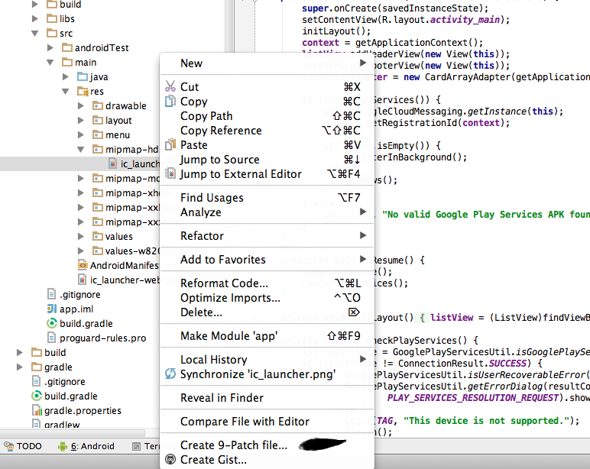Click the TODO tool window icon
This screenshot has height=469, width=590.
coord(8,446)
